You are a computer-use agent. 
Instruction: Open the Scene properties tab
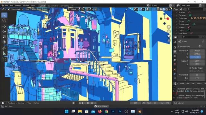(175, 60)
